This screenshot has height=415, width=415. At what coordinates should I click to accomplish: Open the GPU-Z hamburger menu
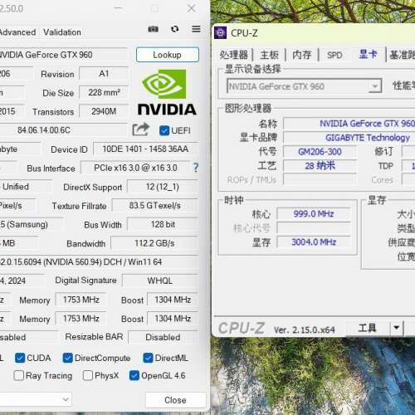tap(196, 29)
